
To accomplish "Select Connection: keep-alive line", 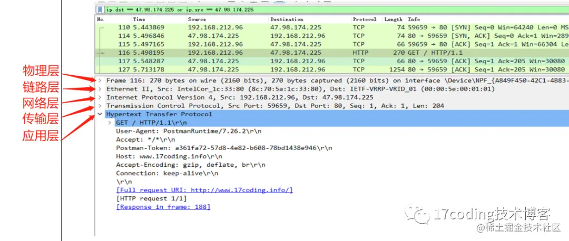I will [168, 173].
